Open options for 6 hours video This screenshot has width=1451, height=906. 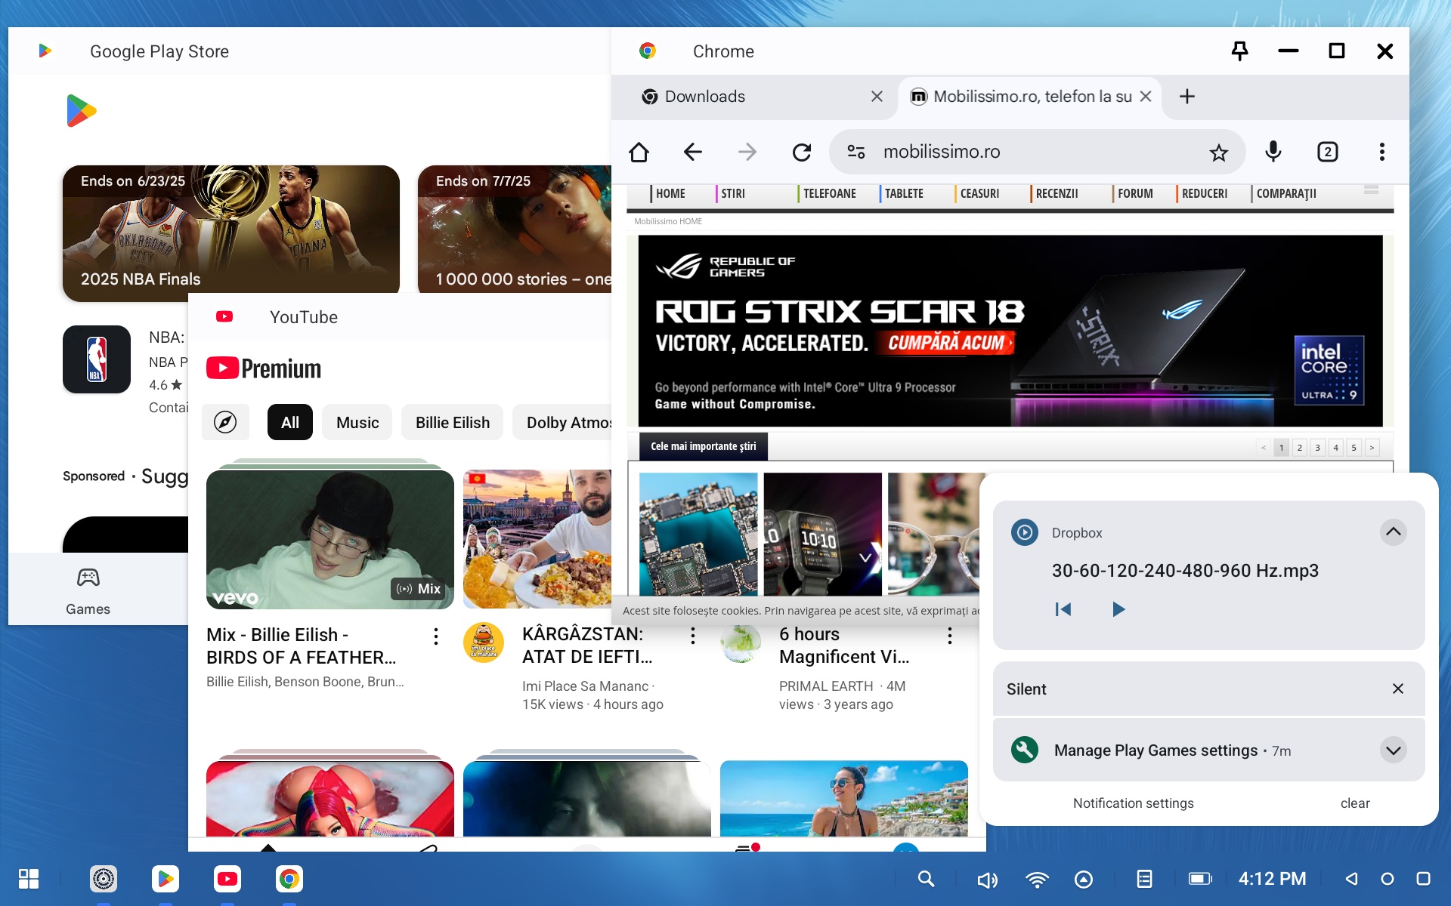click(950, 636)
